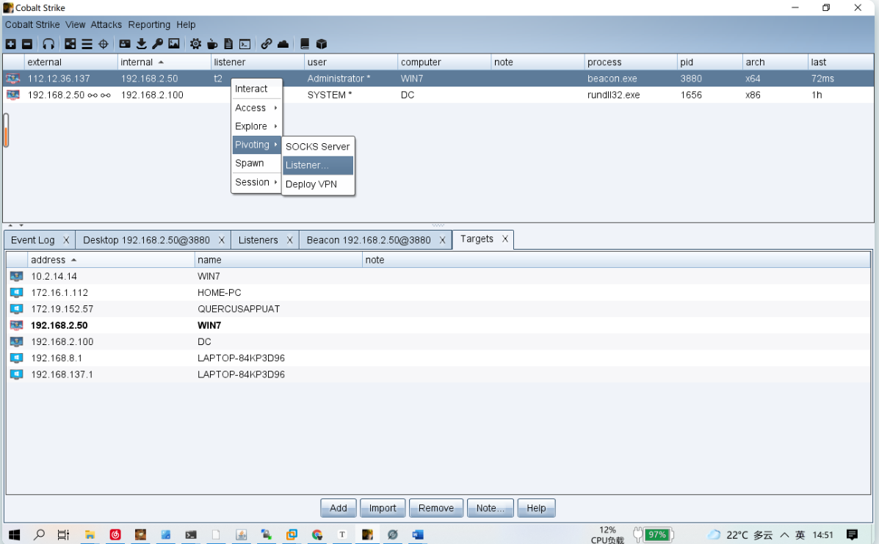Select Deploy VPN in Pivoting submenu
The image size is (879, 544).
pos(318,184)
